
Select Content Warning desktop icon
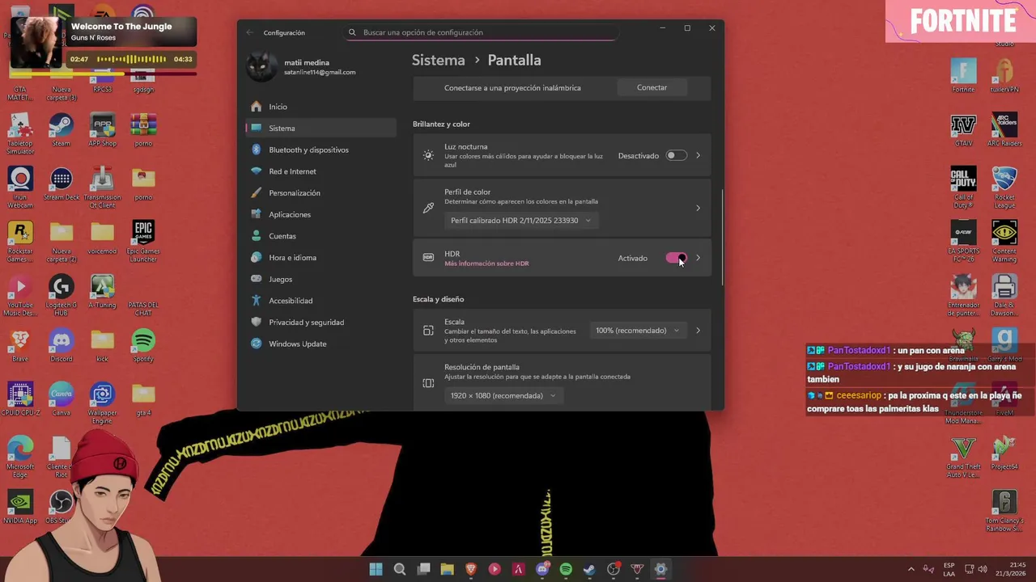tap(1004, 242)
